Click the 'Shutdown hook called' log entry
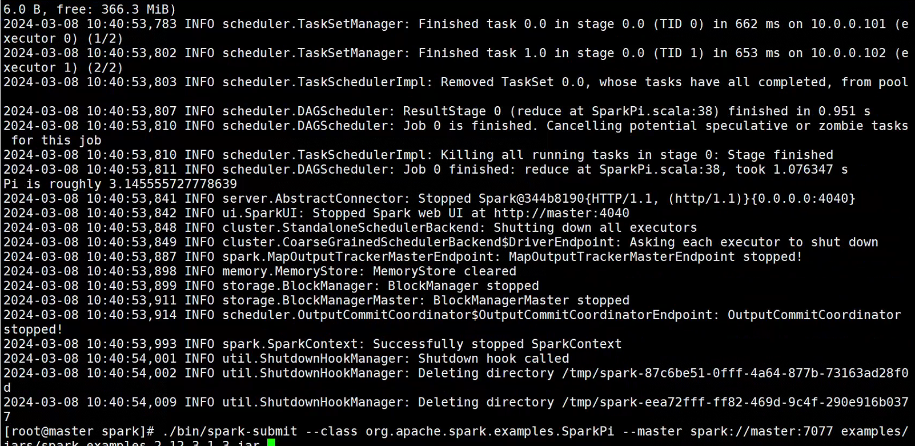Image resolution: width=915 pixels, height=446 pixels. tap(493, 359)
